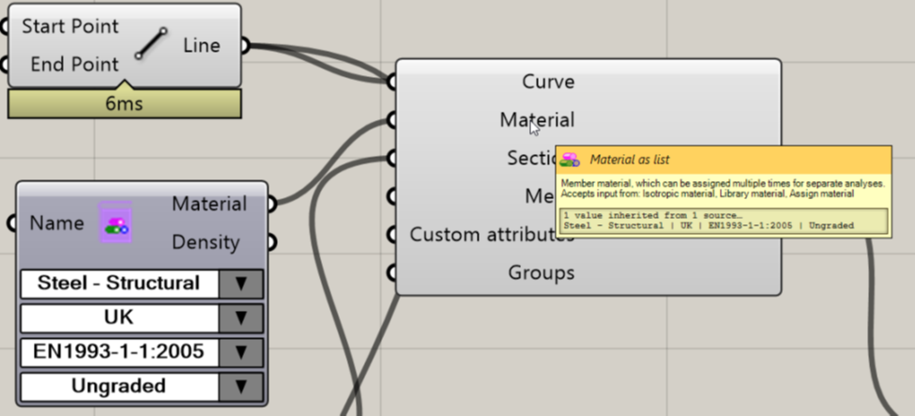The image size is (915, 416).
Task: Expand the Ungraded grade dropdown
Action: click(x=242, y=386)
